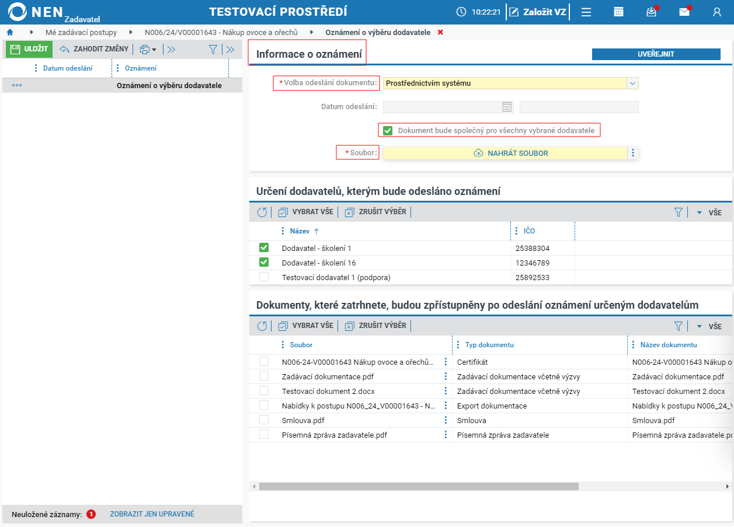
Task: Click filter icon in documents section
Action: tap(678, 326)
